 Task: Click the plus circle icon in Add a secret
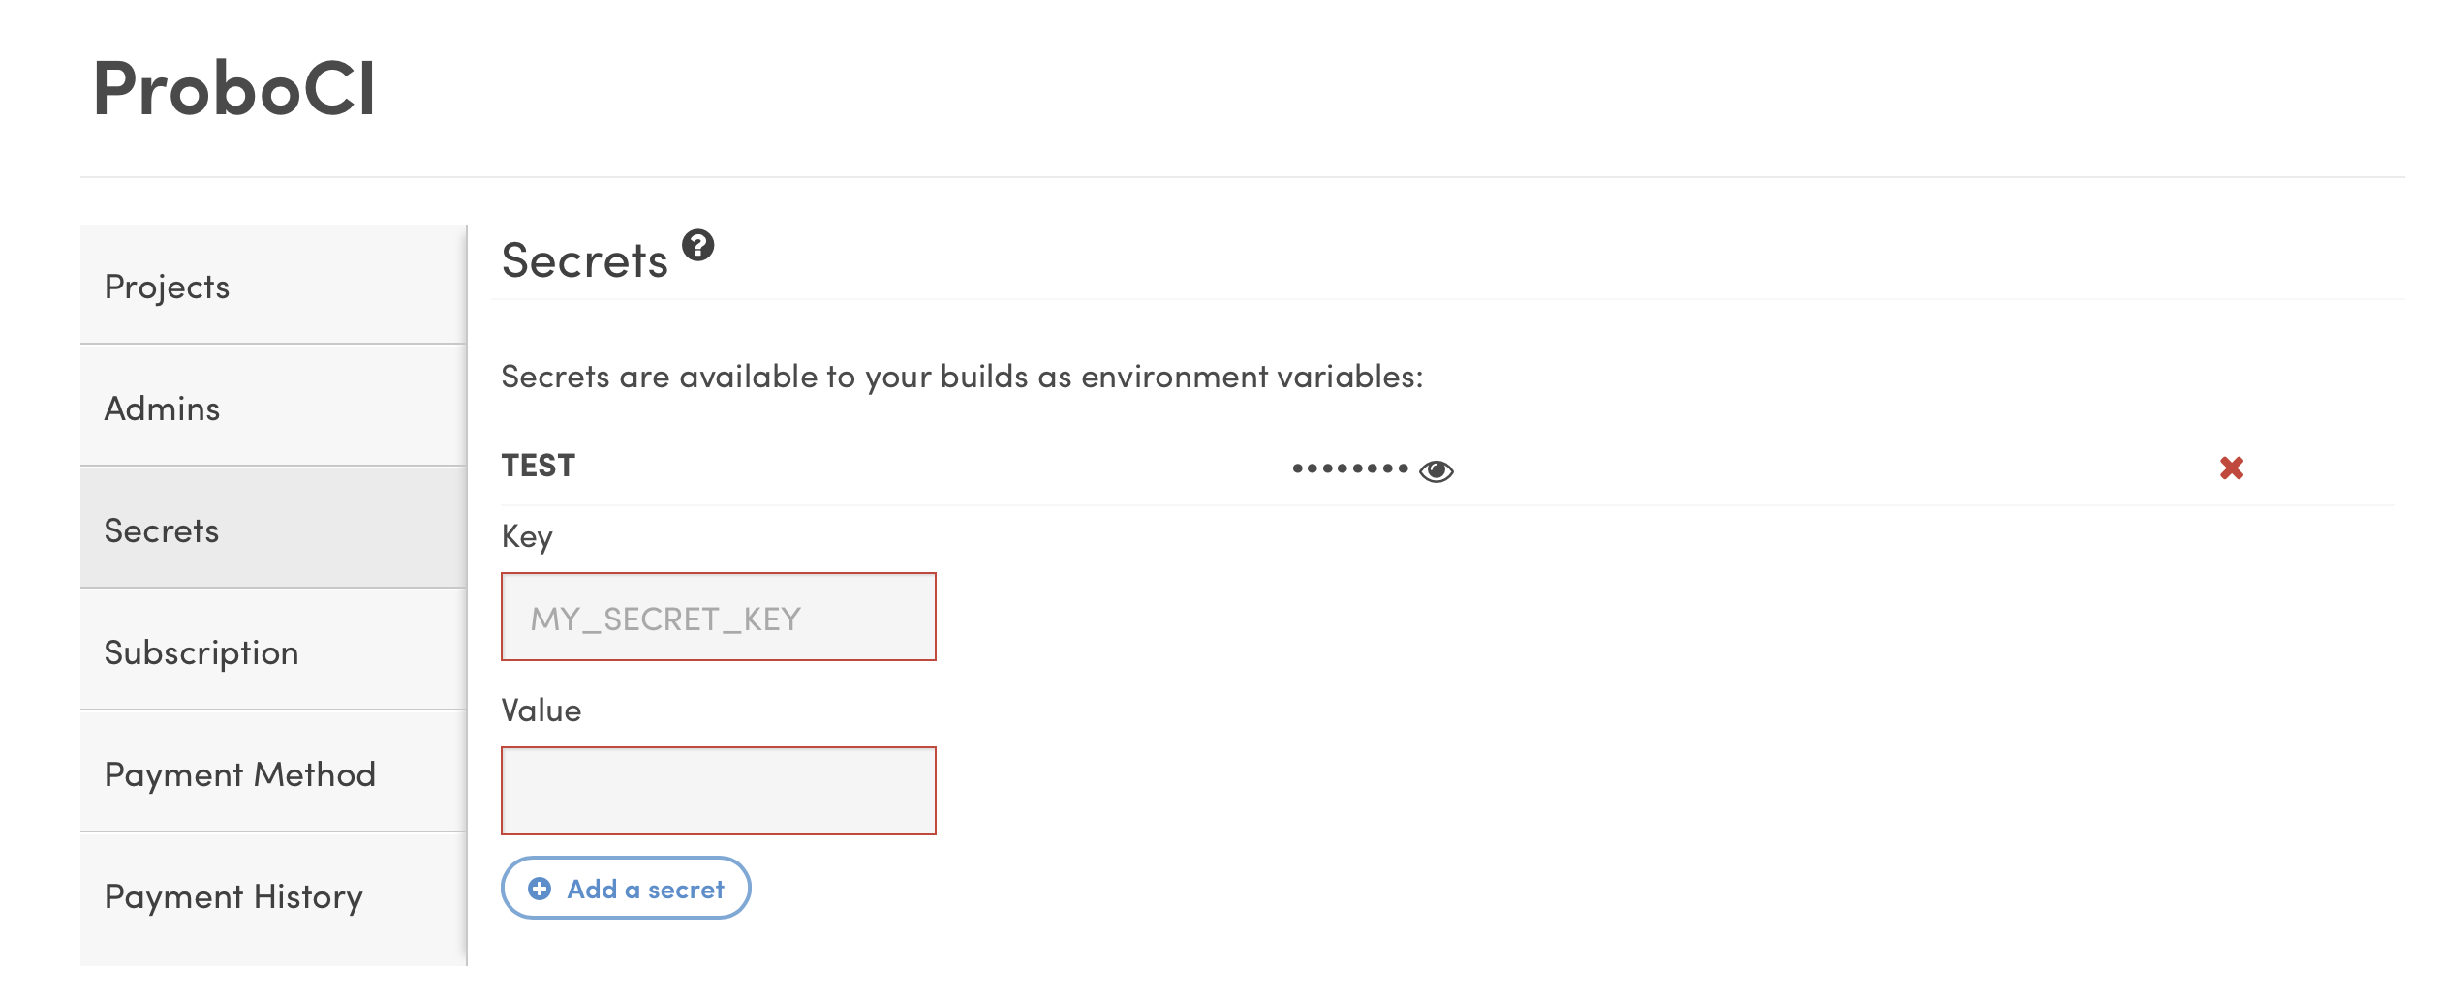540,889
